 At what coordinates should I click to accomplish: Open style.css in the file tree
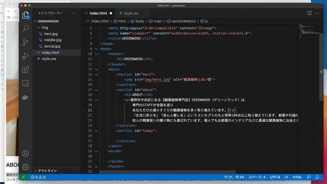pos(49,59)
